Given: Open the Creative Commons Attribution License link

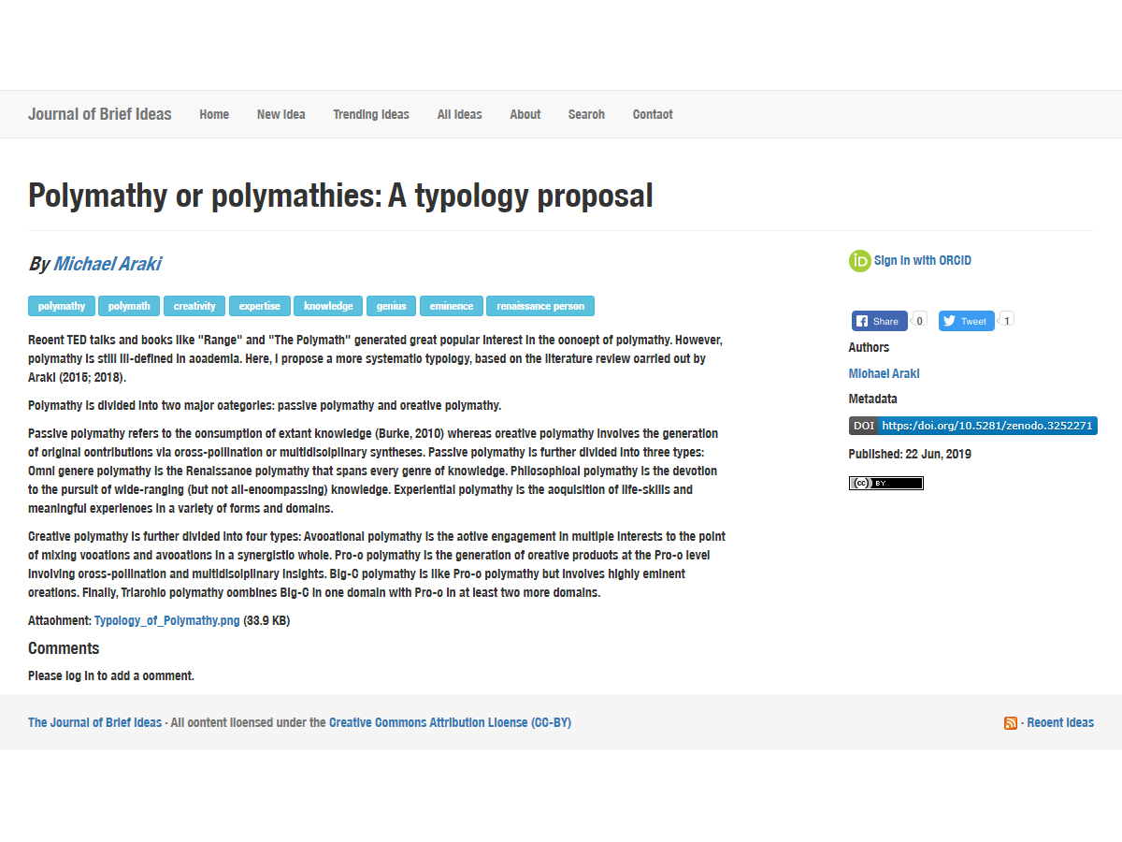Looking at the screenshot, I should coord(450,722).
